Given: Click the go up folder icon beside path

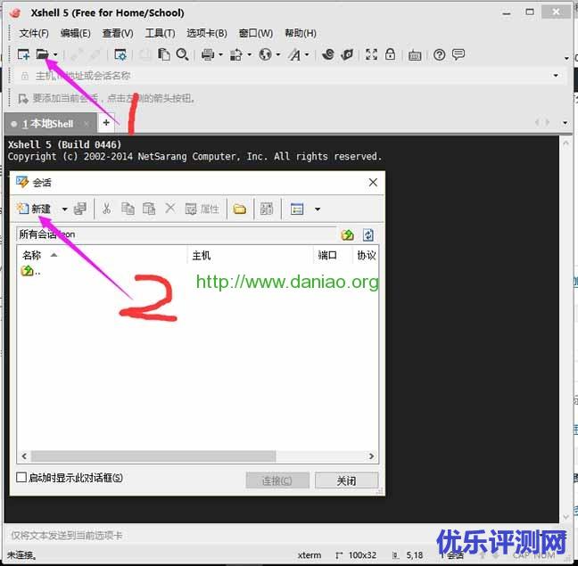Looking at the screenshot, I should coord(347,234).
